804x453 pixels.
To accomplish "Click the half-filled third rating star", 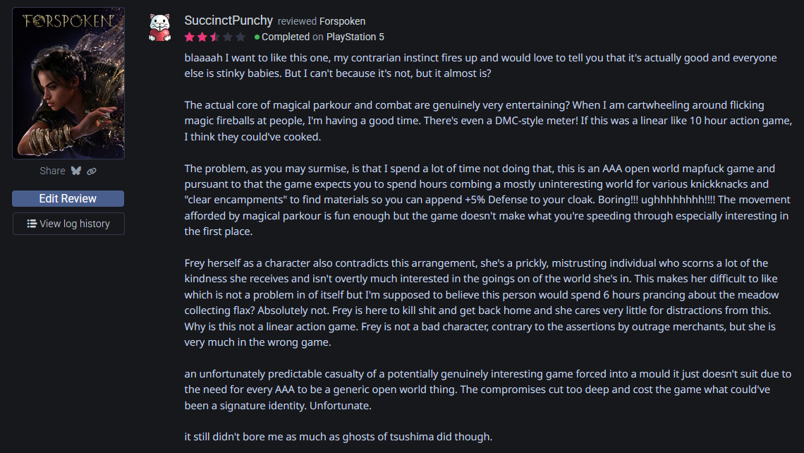I will [x=214, y=37].
